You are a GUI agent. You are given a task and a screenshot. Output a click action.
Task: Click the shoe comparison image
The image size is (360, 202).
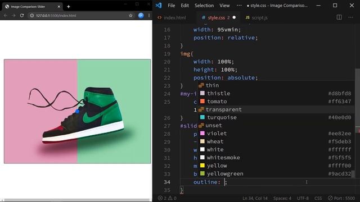(x=78, y=111)
